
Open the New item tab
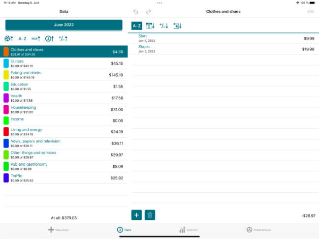coord(59,230)
